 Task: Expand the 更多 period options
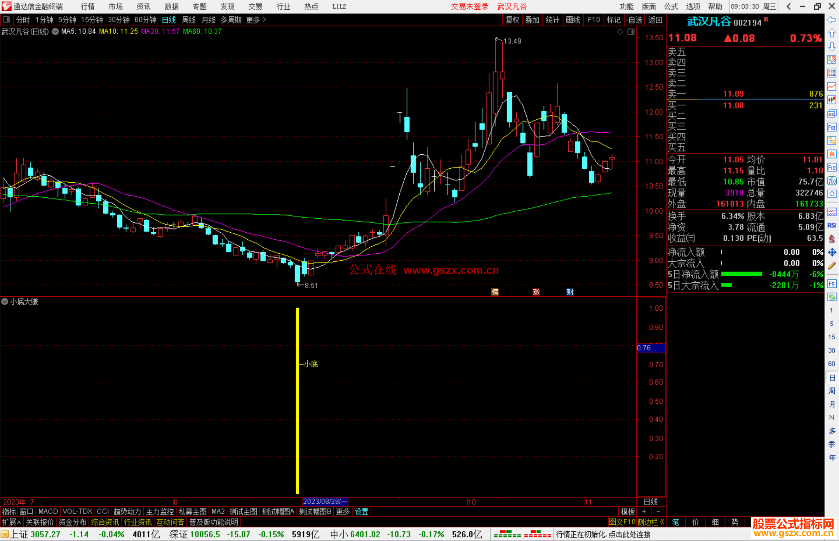coord(256,20)
